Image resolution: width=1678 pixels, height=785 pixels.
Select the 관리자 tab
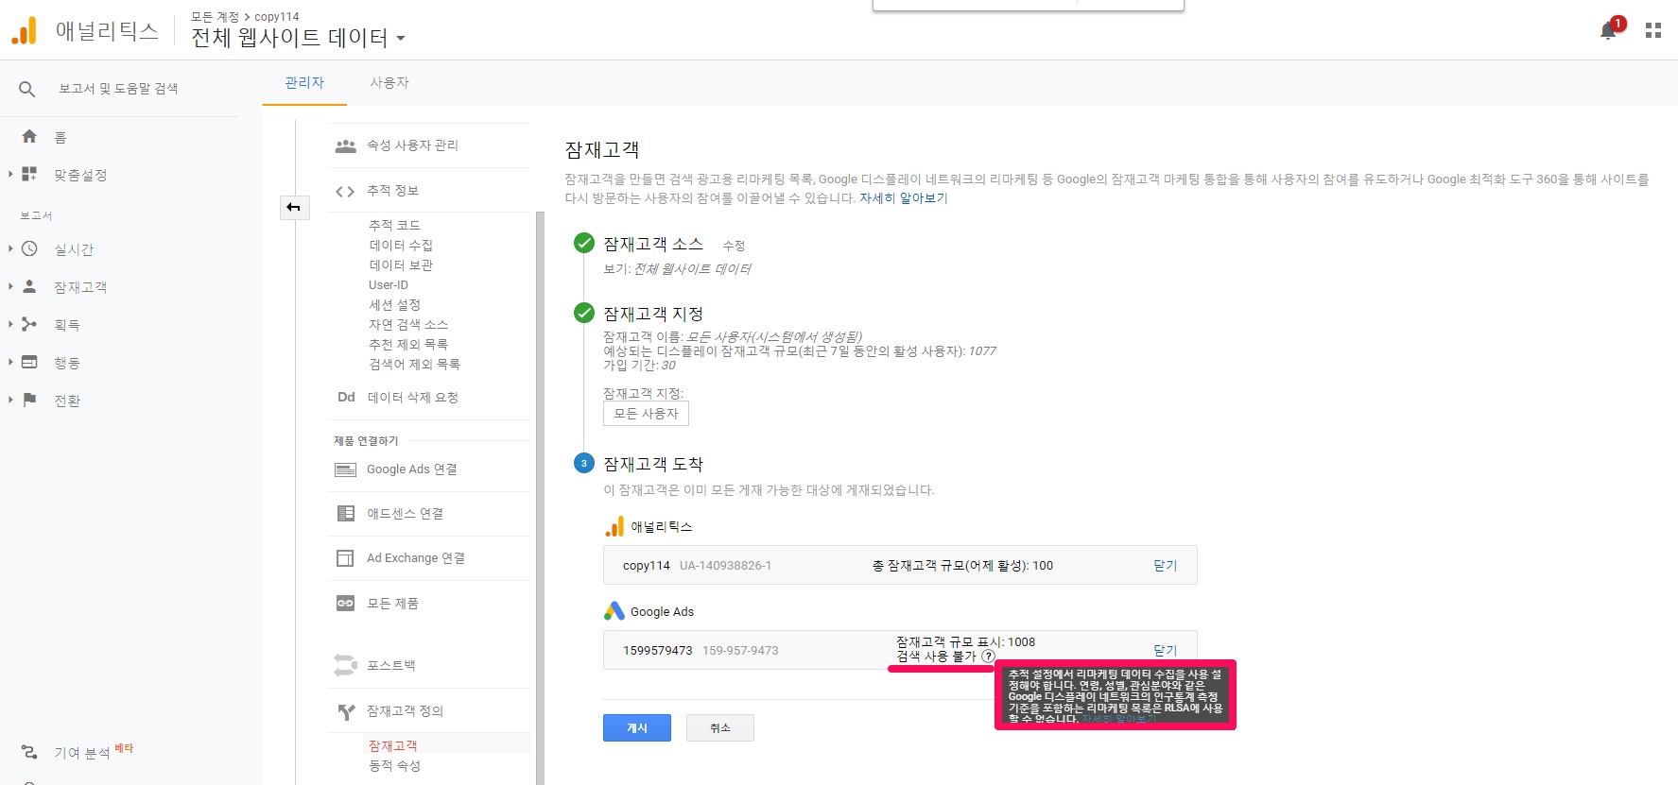[304, 83]
